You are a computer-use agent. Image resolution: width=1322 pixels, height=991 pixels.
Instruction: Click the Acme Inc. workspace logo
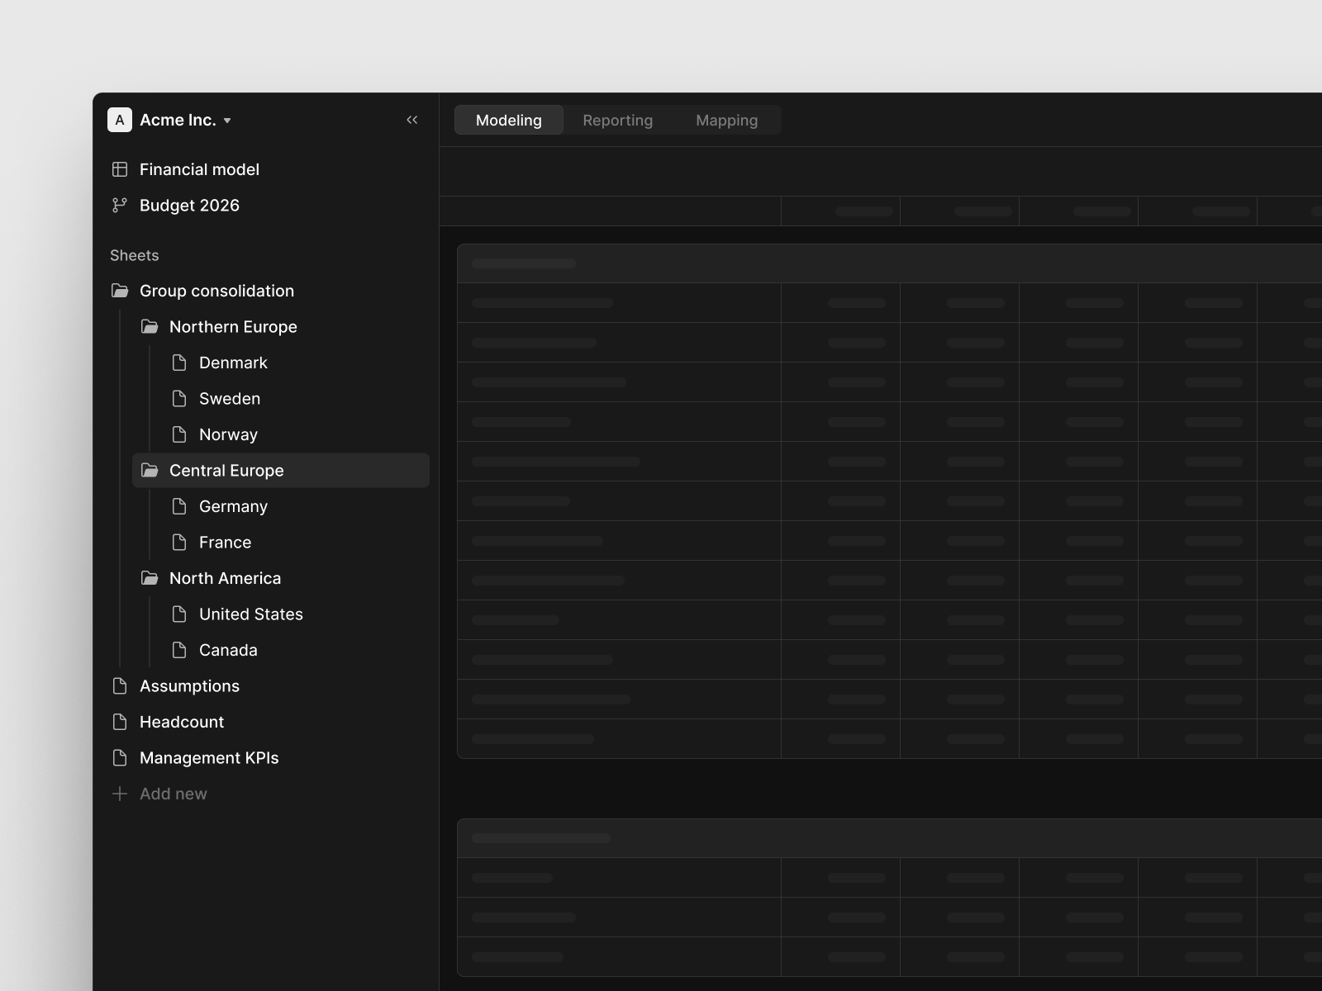120,120
